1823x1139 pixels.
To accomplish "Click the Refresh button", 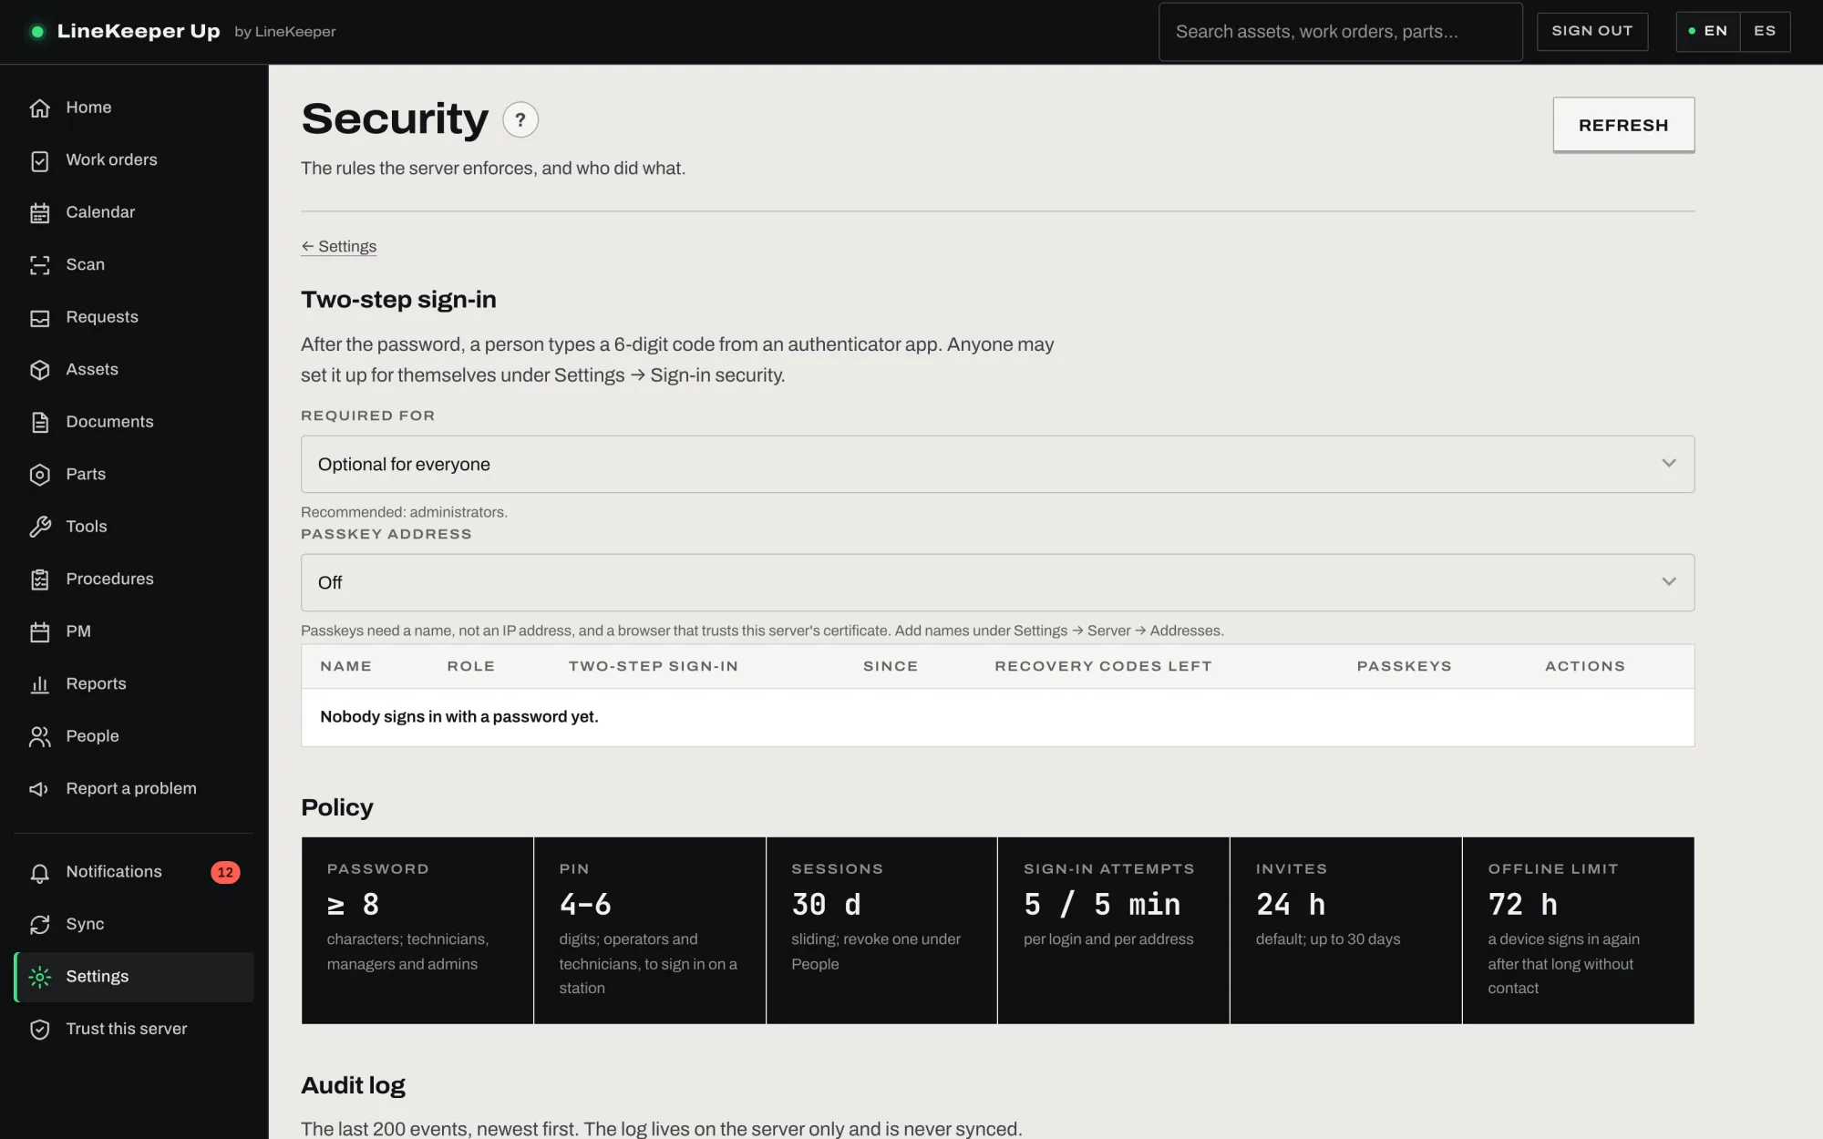I will tap(1623, 125).
